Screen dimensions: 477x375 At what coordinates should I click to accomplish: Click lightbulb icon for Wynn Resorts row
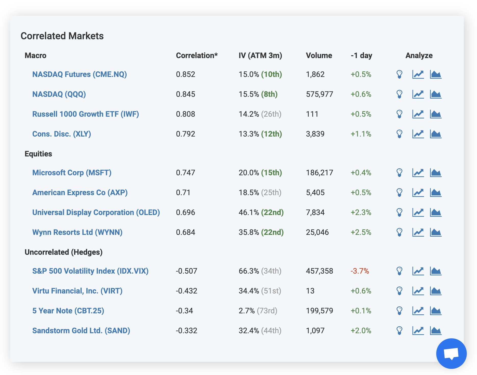click(x=400, y=232)
